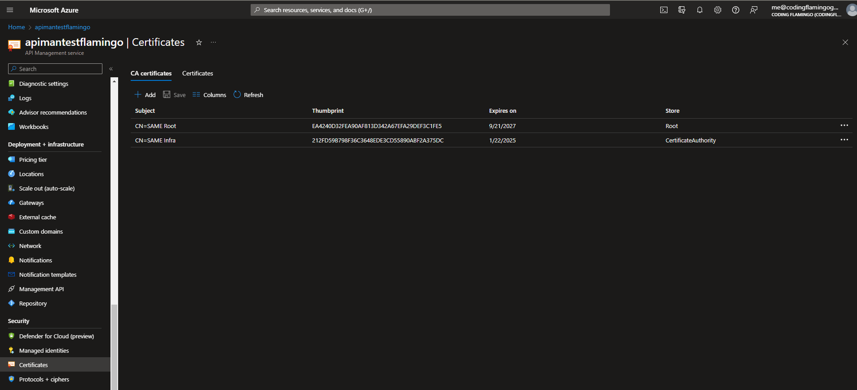The height and width of the screenshot is (390, 857).
Task: Refresh the certificates list
Action: 248,95
